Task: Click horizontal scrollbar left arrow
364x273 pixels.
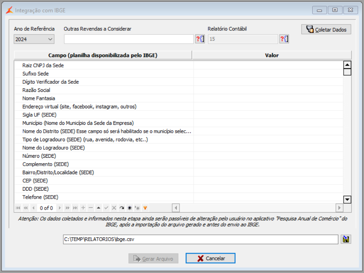Action: 176,208
